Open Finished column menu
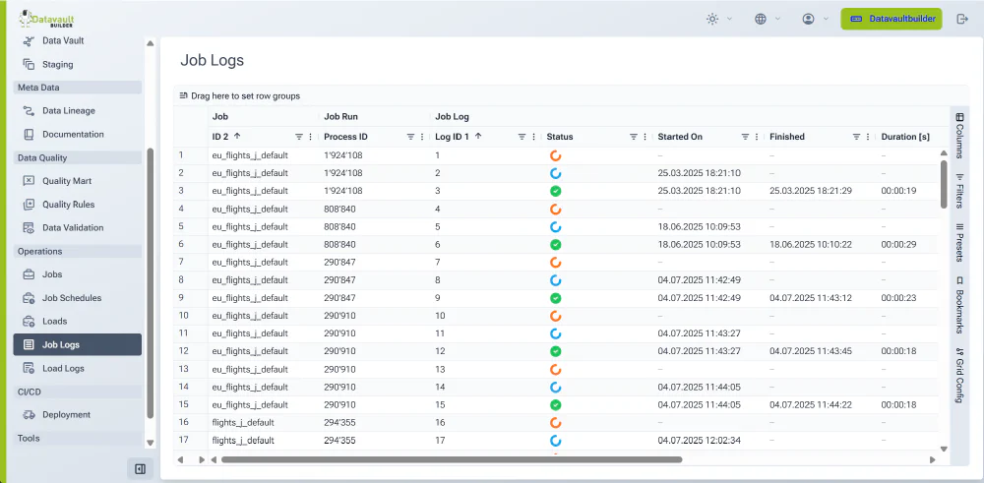Viewport: 984px width, 483px height. click(869, 137)
